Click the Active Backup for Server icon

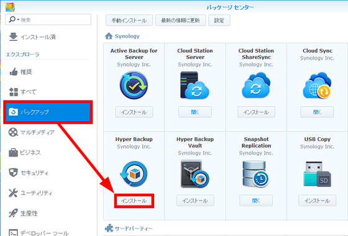(x=134, y=85)
